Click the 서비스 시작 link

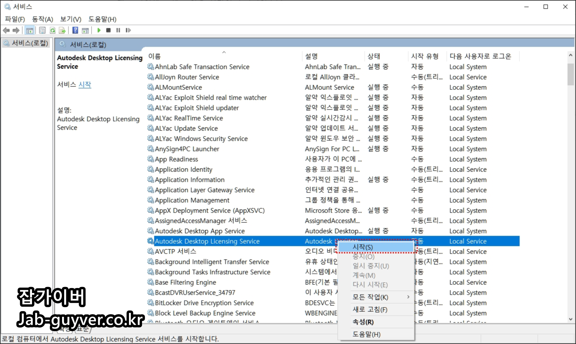(85, 84)
